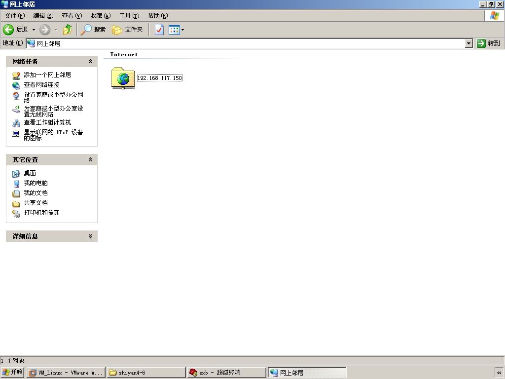This screenshot has height=379, width=505.
Task: Click the Views grid icon
Action: pyautogui.click(x=174, y=30)
